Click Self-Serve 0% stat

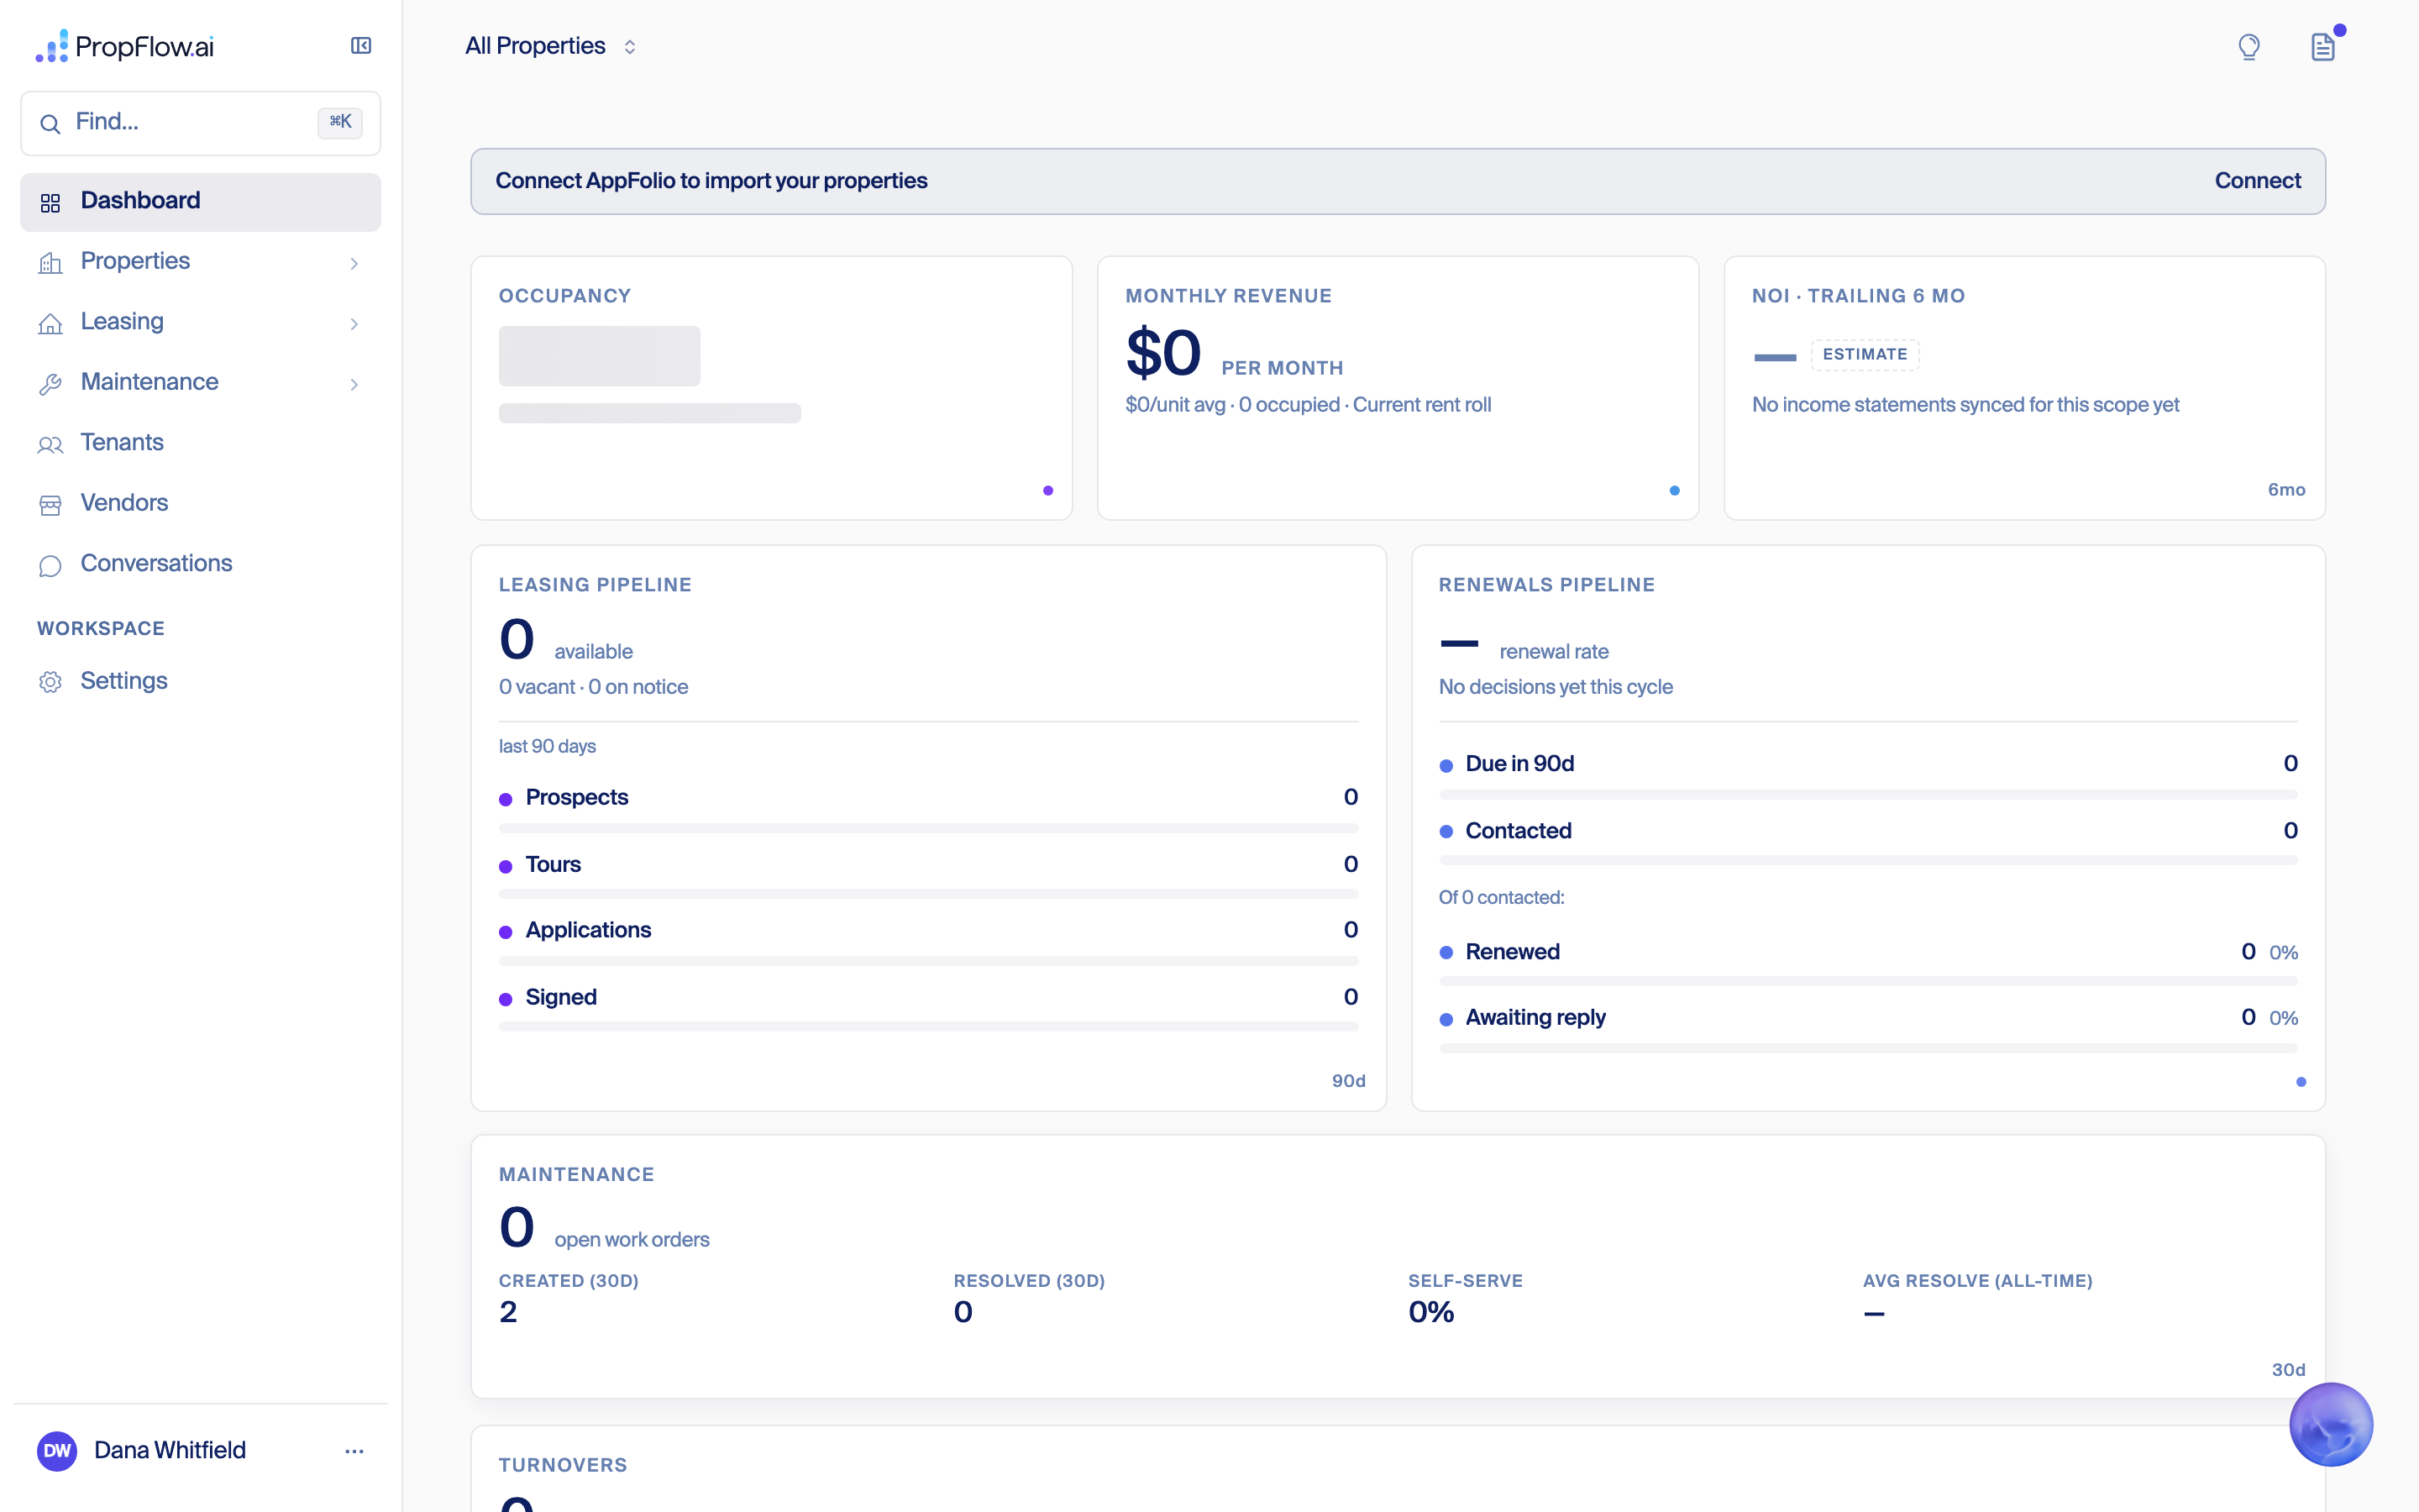coord(1466,1298)
